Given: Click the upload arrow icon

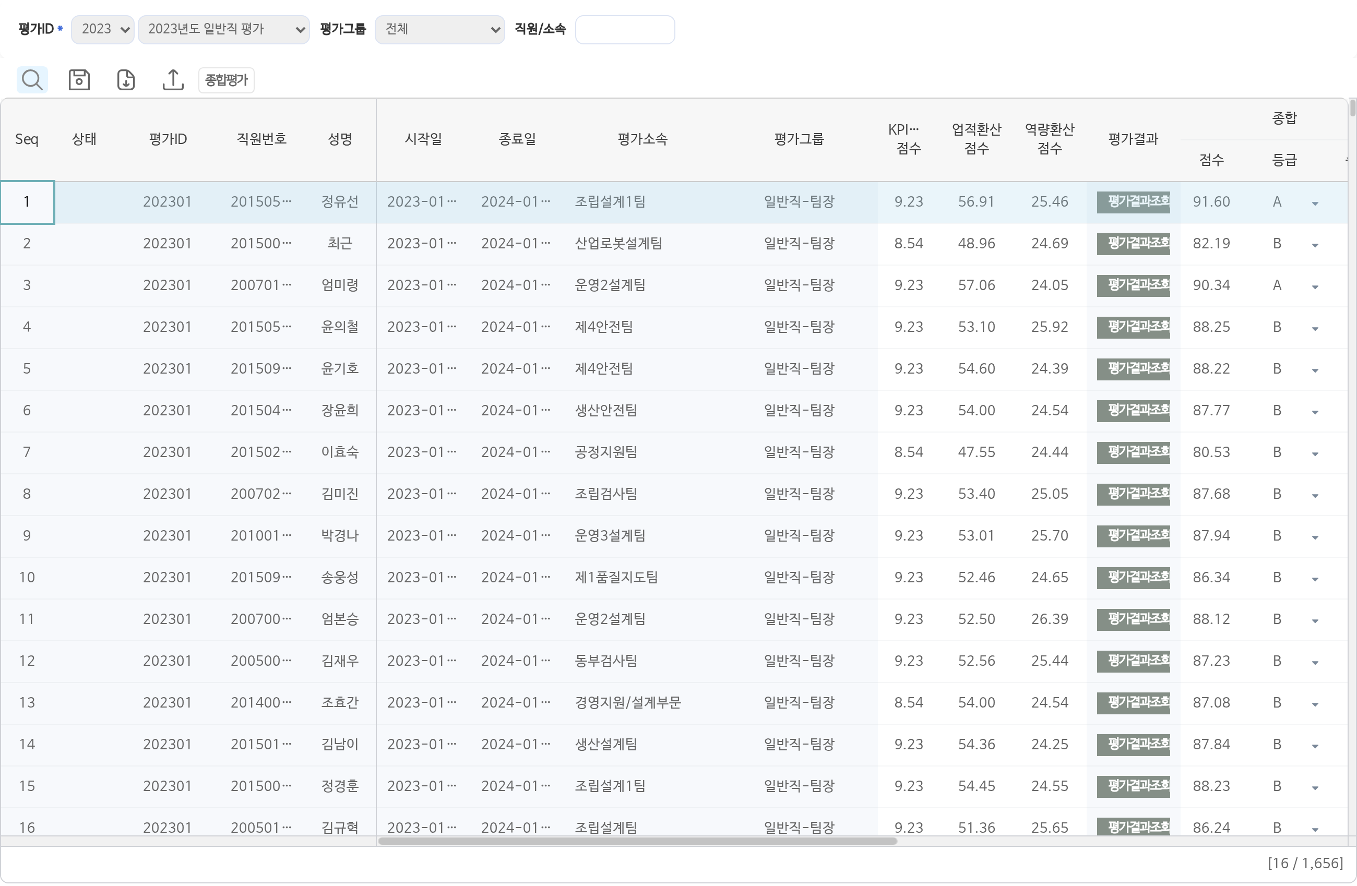Looking at the screenshot, I should [x=173, y=80].
